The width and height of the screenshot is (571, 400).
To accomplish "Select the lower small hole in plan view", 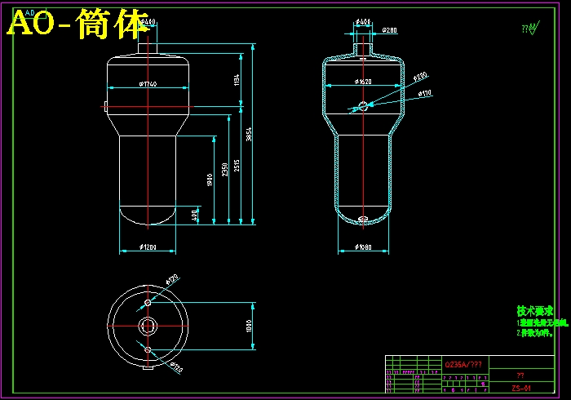I will [148, 349].
